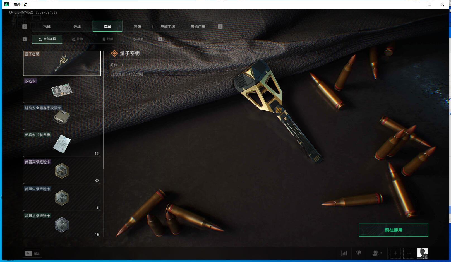Click the 前往使用 button

[x=394, y=230]
